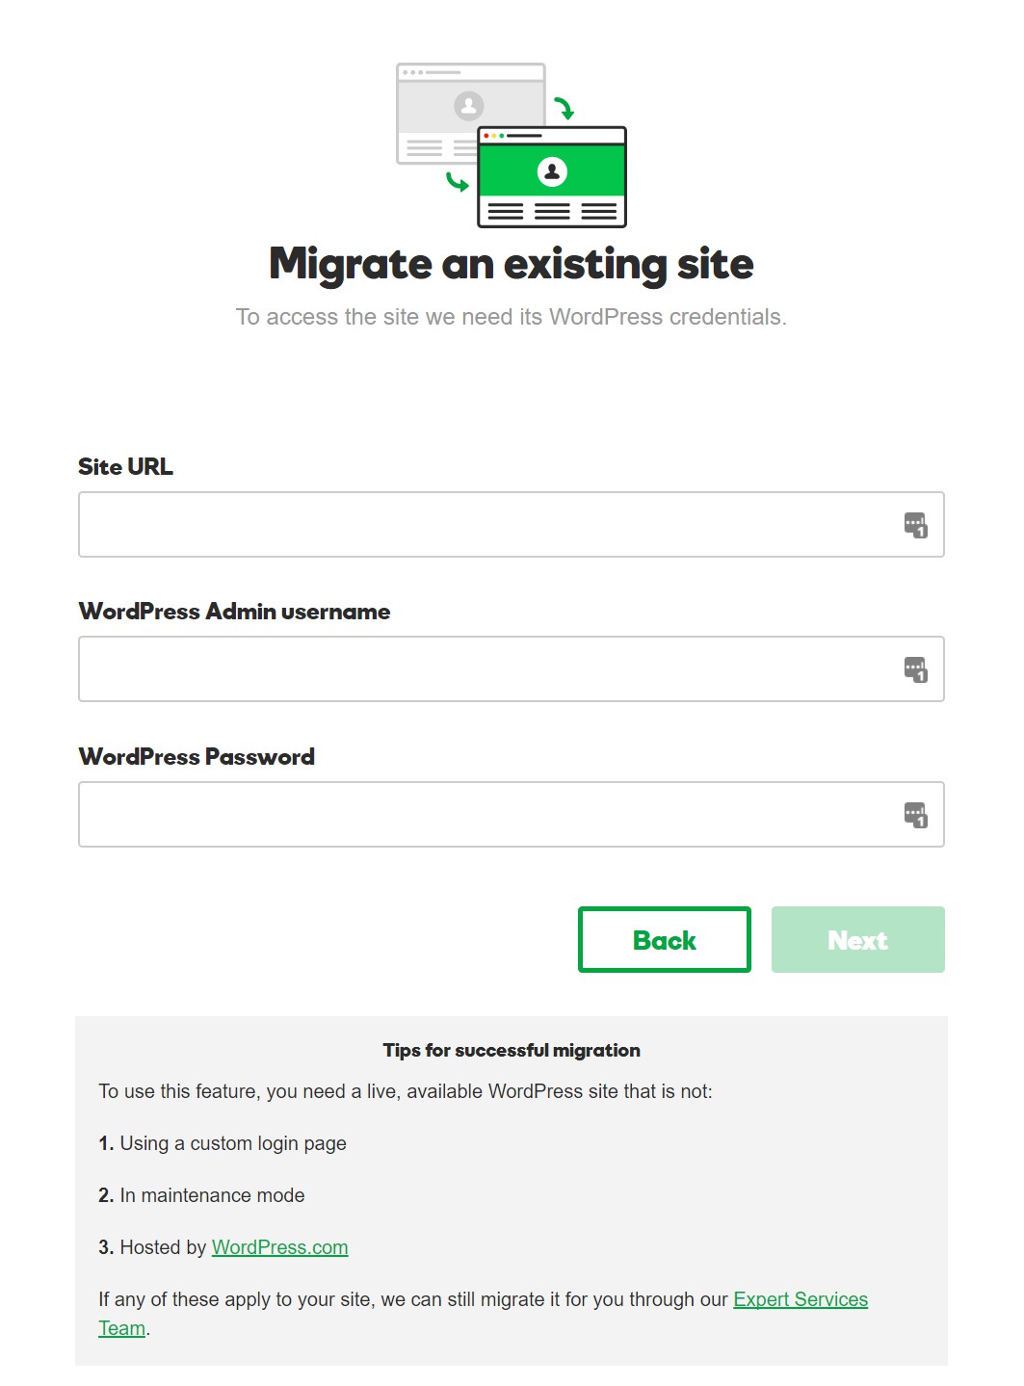Click the WordPress Password label
This screenshot has height=1386, width=1024.
coord(197,757)
